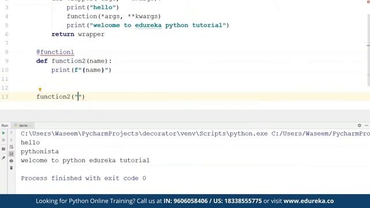Click print("hello") statement on line 3
Viewport: 370px width, 208px height.
tap(92, 7)
